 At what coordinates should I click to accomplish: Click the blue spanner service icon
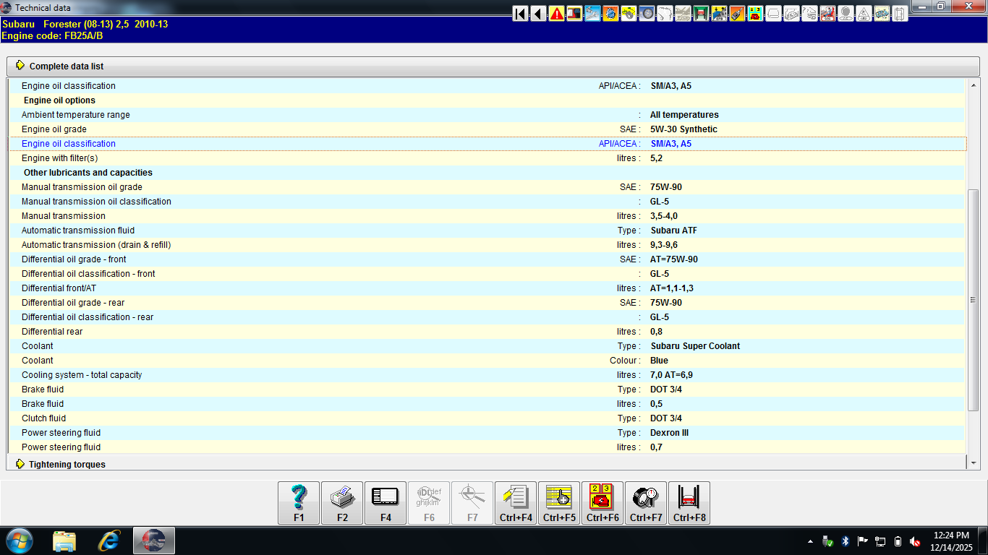point(592,14)
